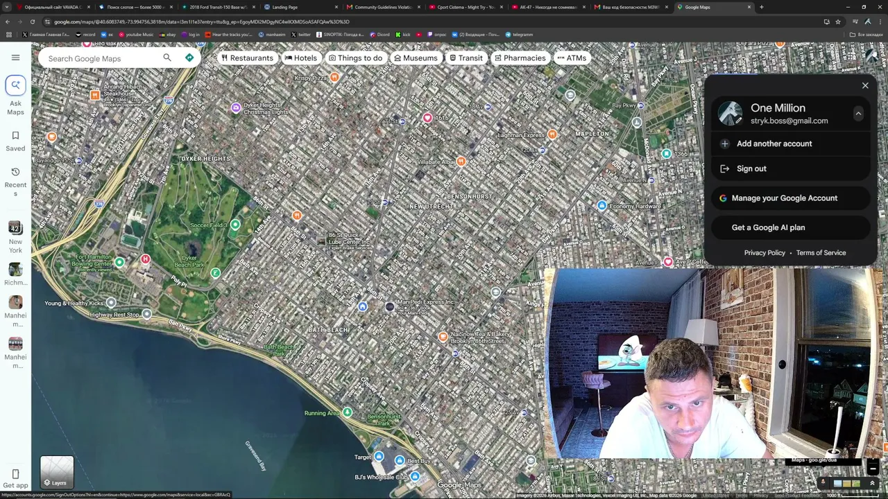The image size is (888, 499).
Task: Click the BJ's Wholesale Club pin
Action: click(x=414, y=477)
